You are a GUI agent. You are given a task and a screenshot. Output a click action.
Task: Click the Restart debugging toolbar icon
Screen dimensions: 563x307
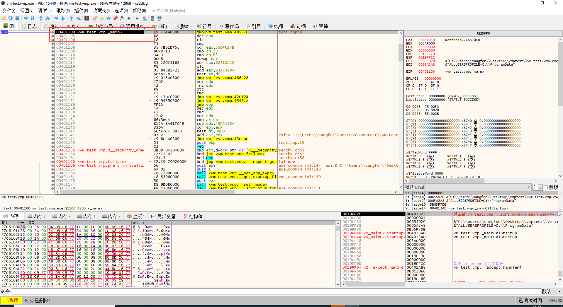click(x=11, y=18)
